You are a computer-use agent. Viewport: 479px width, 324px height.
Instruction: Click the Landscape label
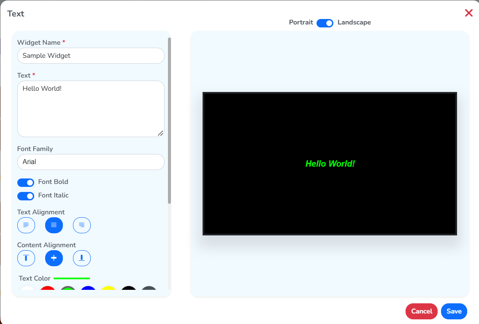pyautogui.click(x=354, y=22)
